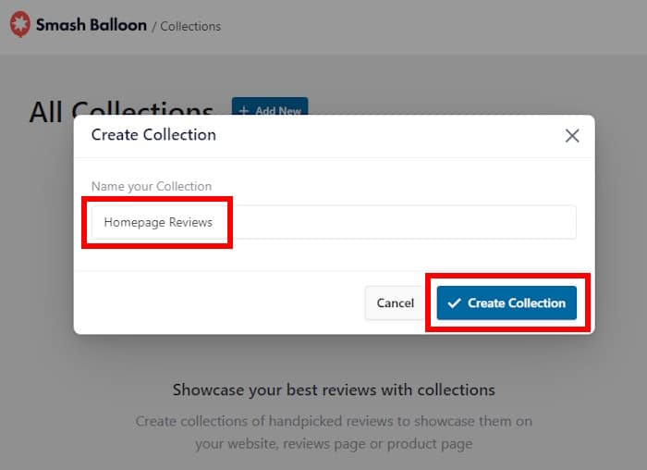
Task: Click the handpicked reviews description line
Action: 334,421
